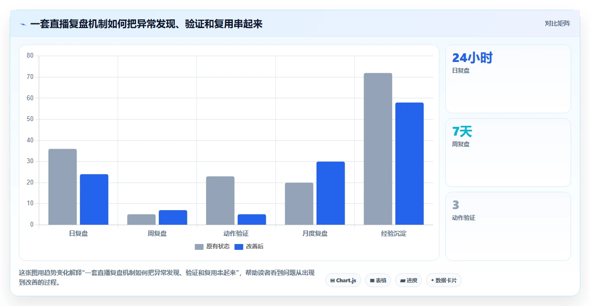590x306 pixels.
Task: Click the 经验沉淀 x-axis label
Action: (x=393, y=233)
